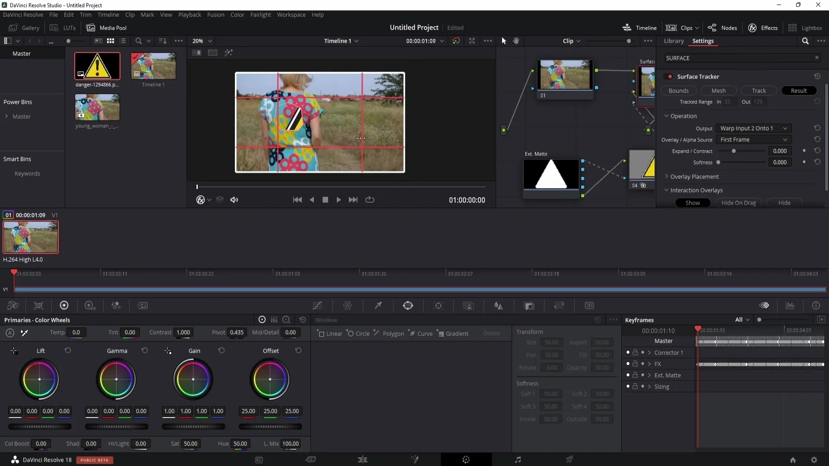The width and height of the screenshot is (829, 466).
Task: Select the Playback menu item
Action: [189, 14]
